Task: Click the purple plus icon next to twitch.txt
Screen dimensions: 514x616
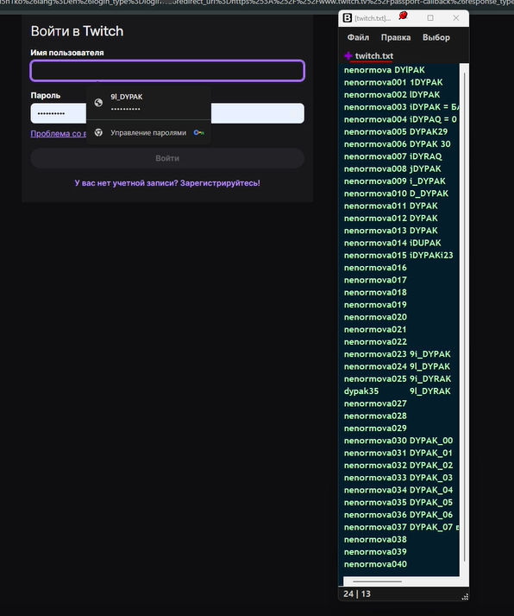Action: pos(348,56)
